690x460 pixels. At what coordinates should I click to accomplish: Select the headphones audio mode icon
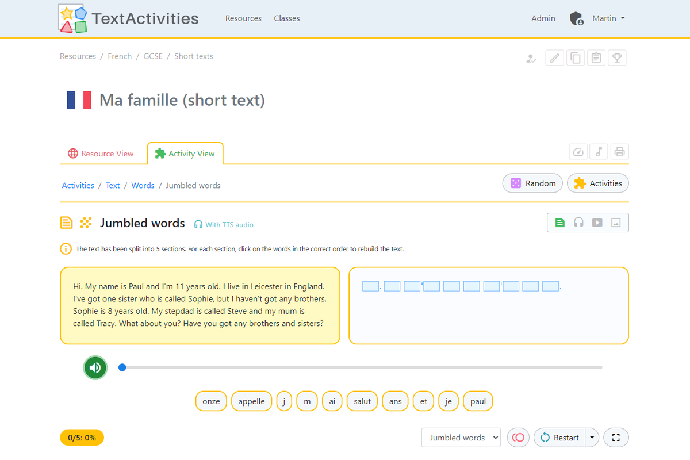pos(579,223)
